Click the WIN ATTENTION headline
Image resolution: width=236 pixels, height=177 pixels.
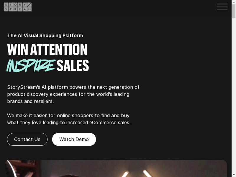(47, 50)
